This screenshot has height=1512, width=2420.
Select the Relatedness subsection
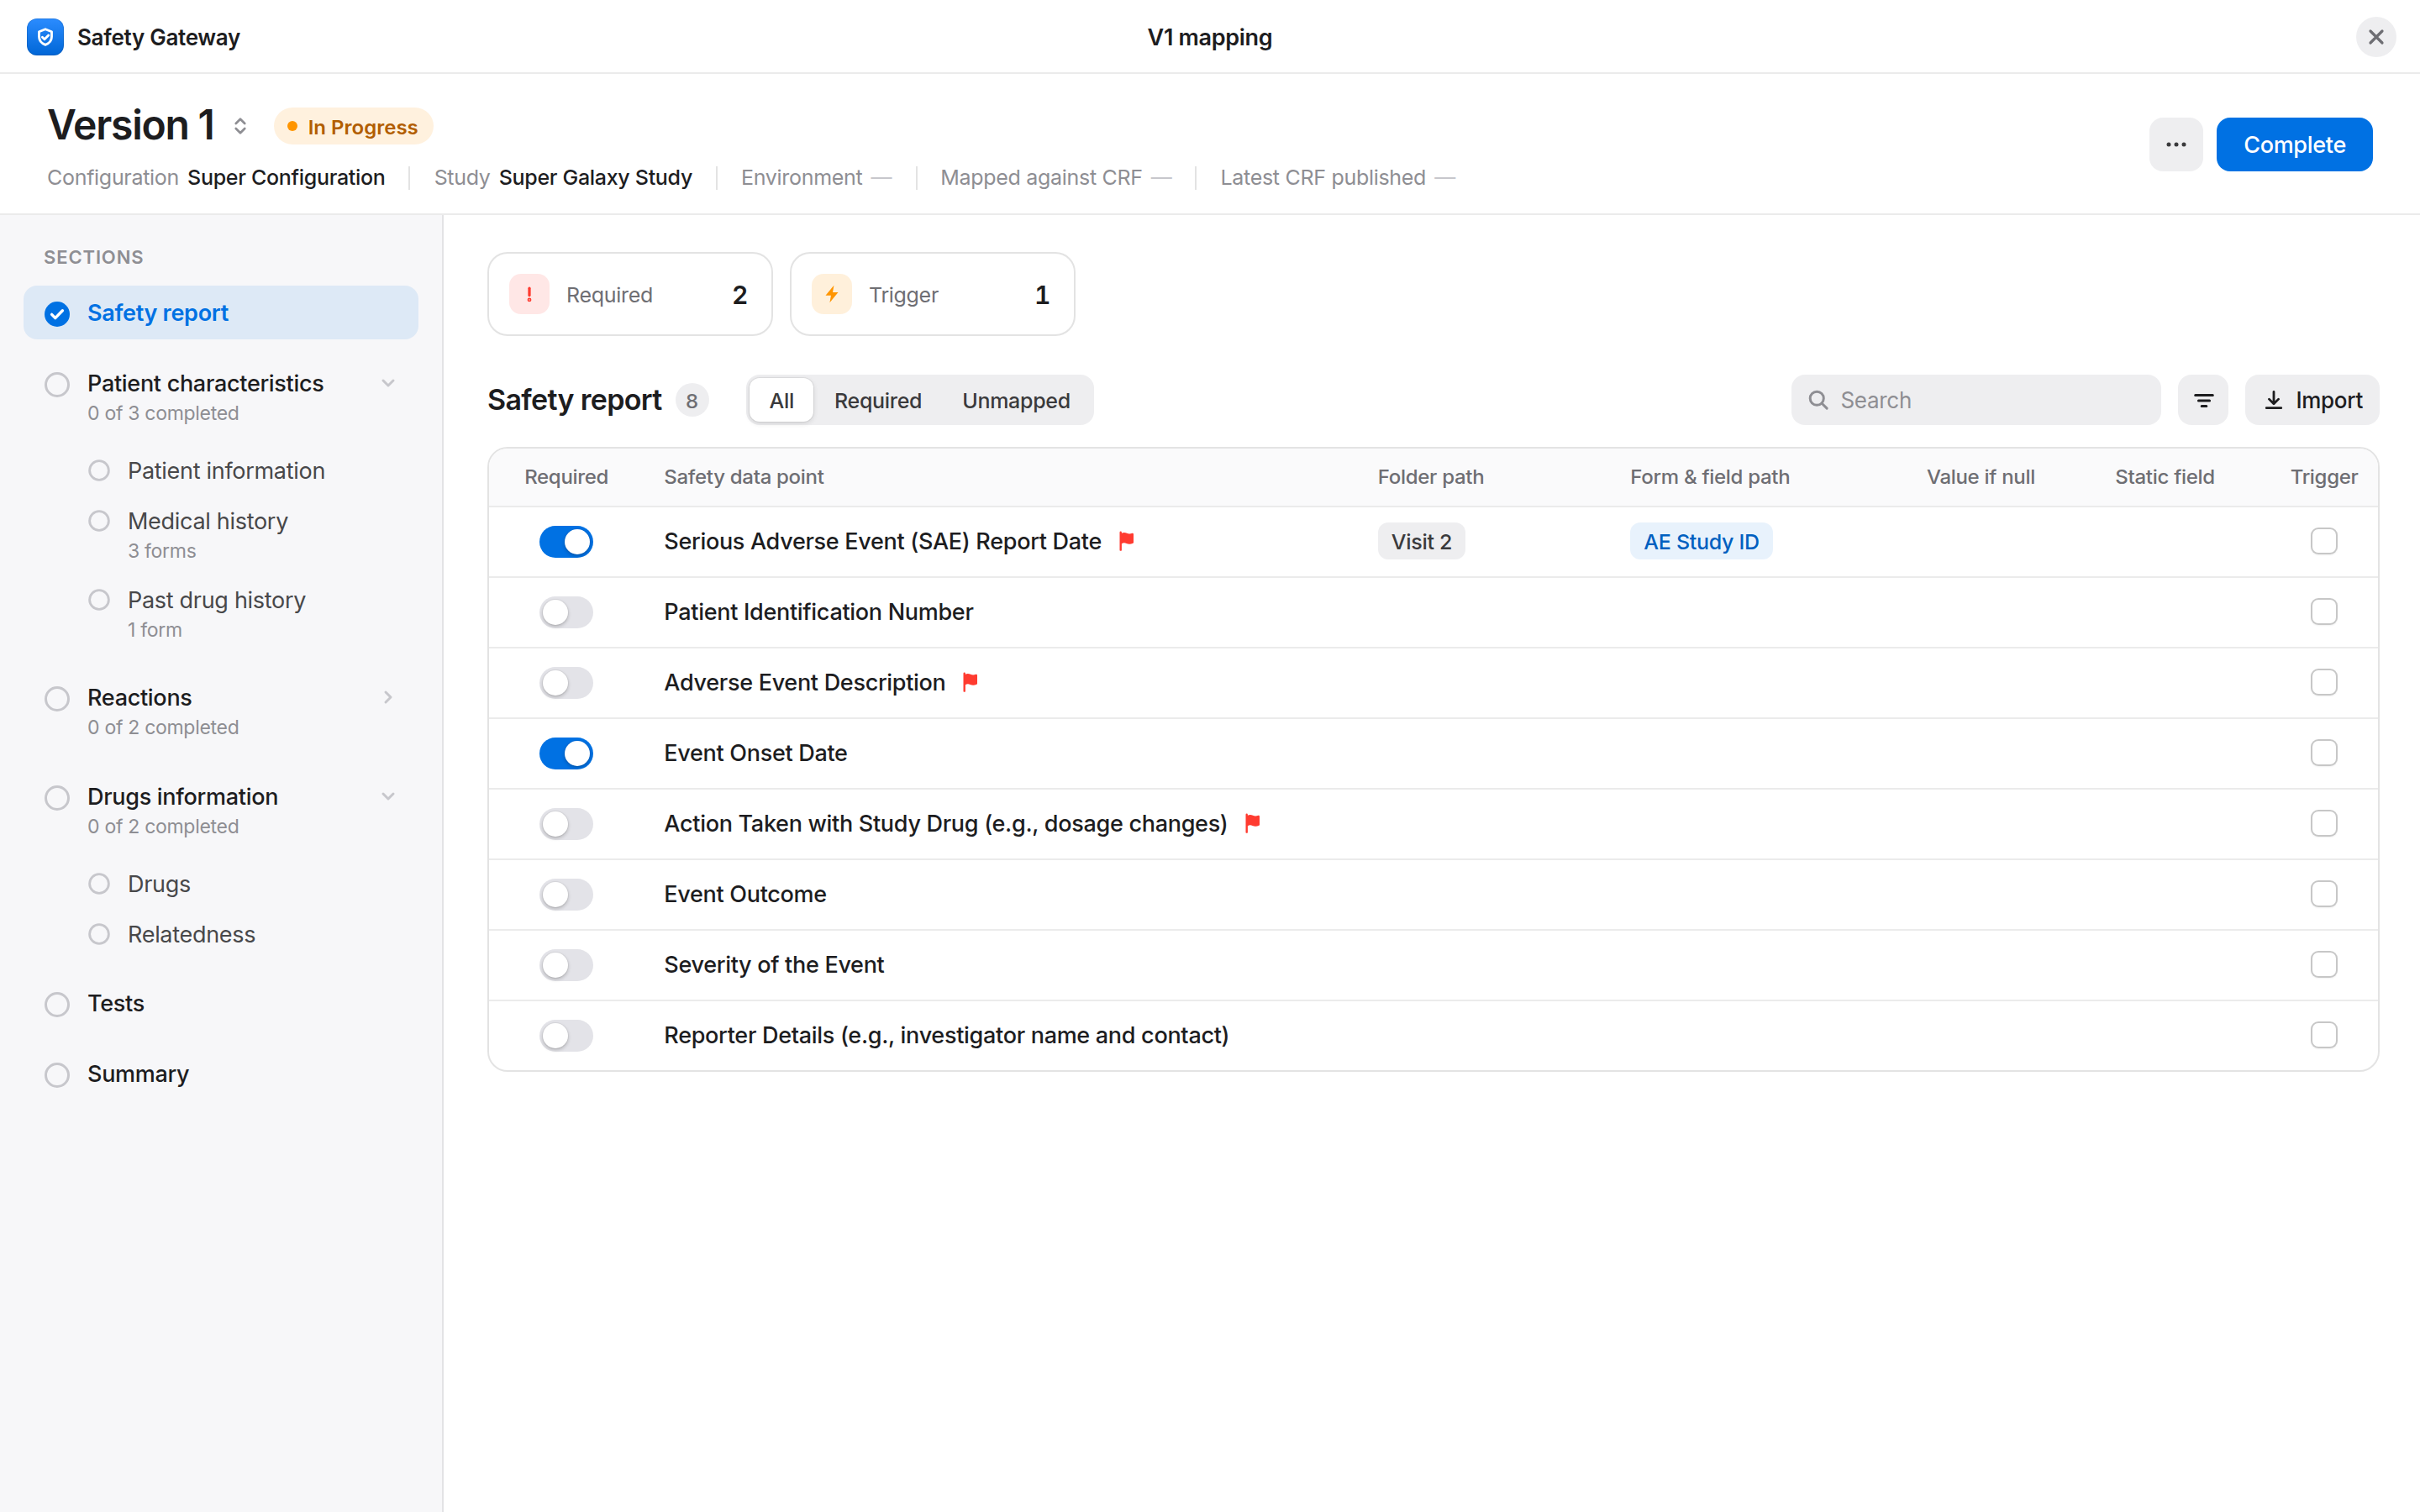click(191, 934)
